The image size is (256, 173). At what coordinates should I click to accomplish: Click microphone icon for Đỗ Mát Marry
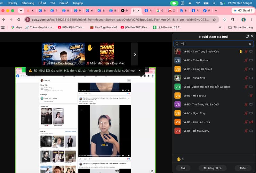[x=246, y=131]
